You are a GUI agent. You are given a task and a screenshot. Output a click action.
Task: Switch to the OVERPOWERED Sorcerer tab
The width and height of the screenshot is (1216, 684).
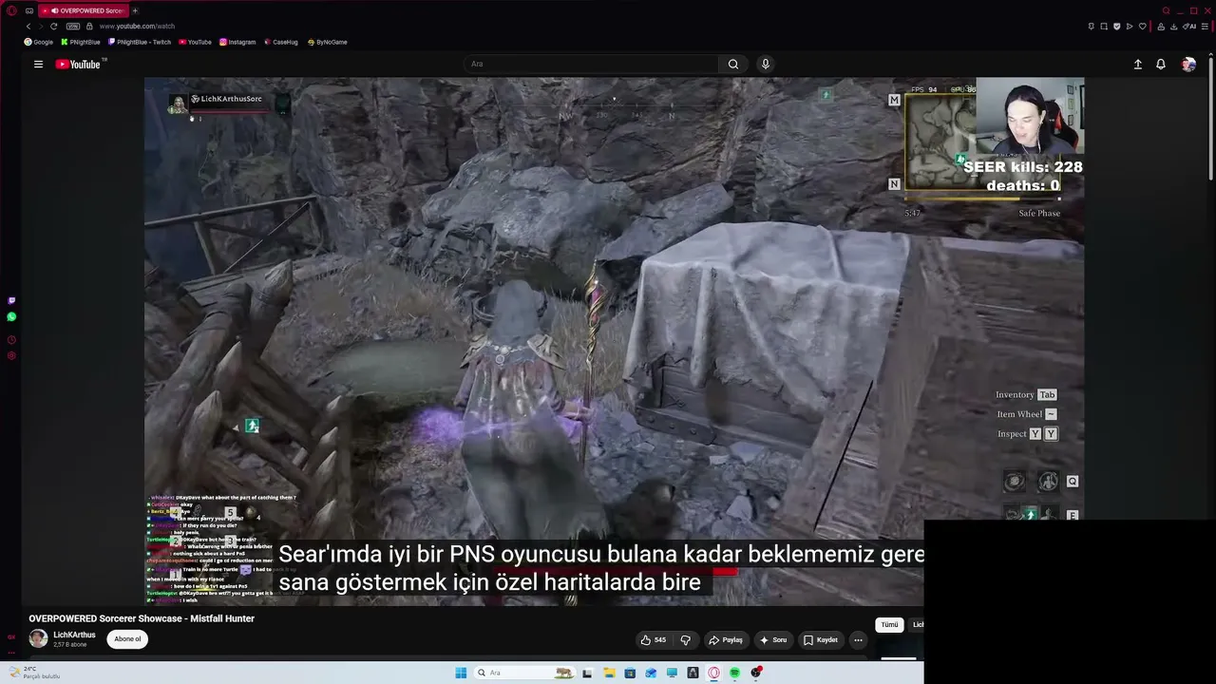(x=85, y=10)
